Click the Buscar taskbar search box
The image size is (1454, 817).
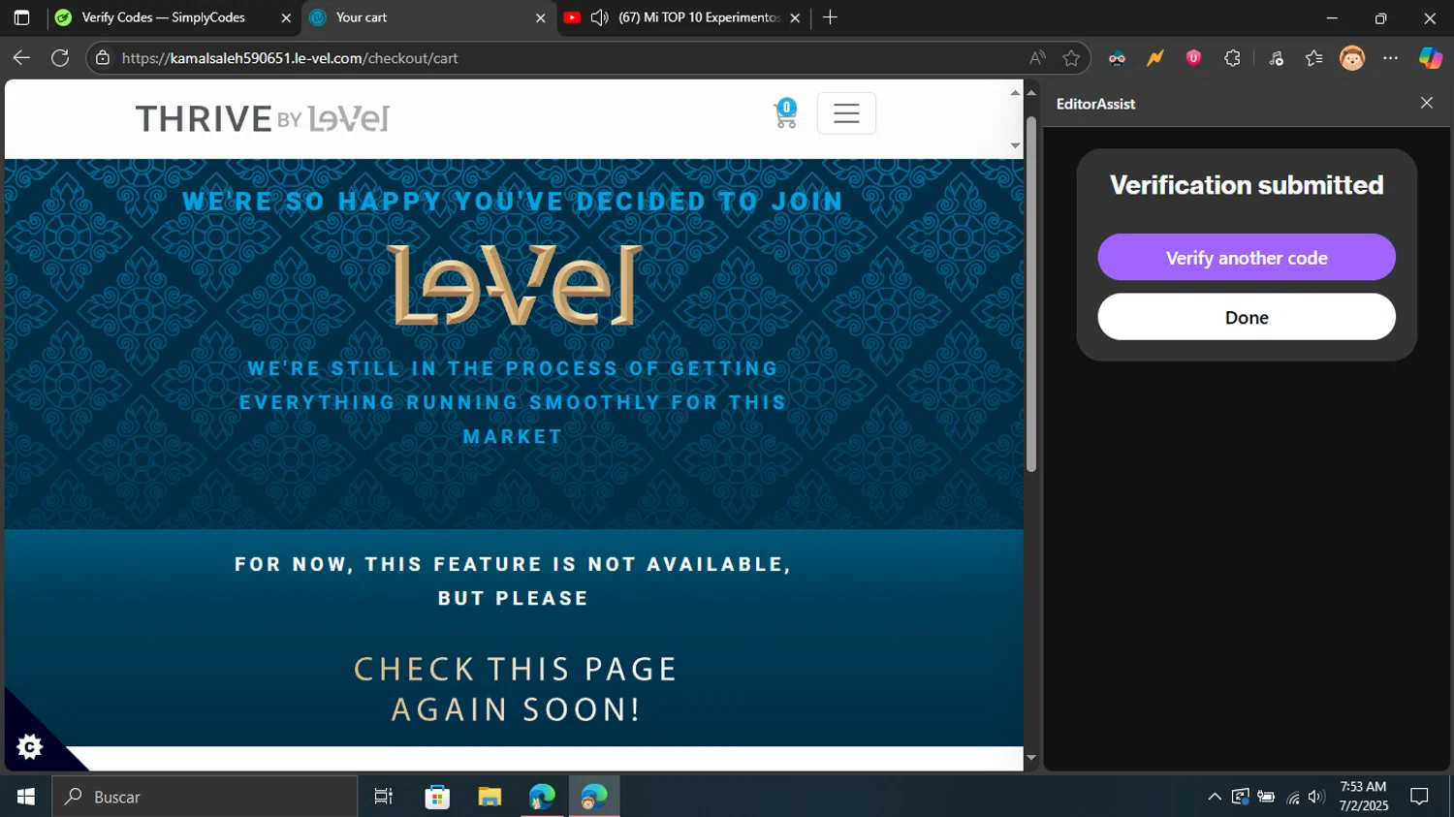(x=205, y=797)
